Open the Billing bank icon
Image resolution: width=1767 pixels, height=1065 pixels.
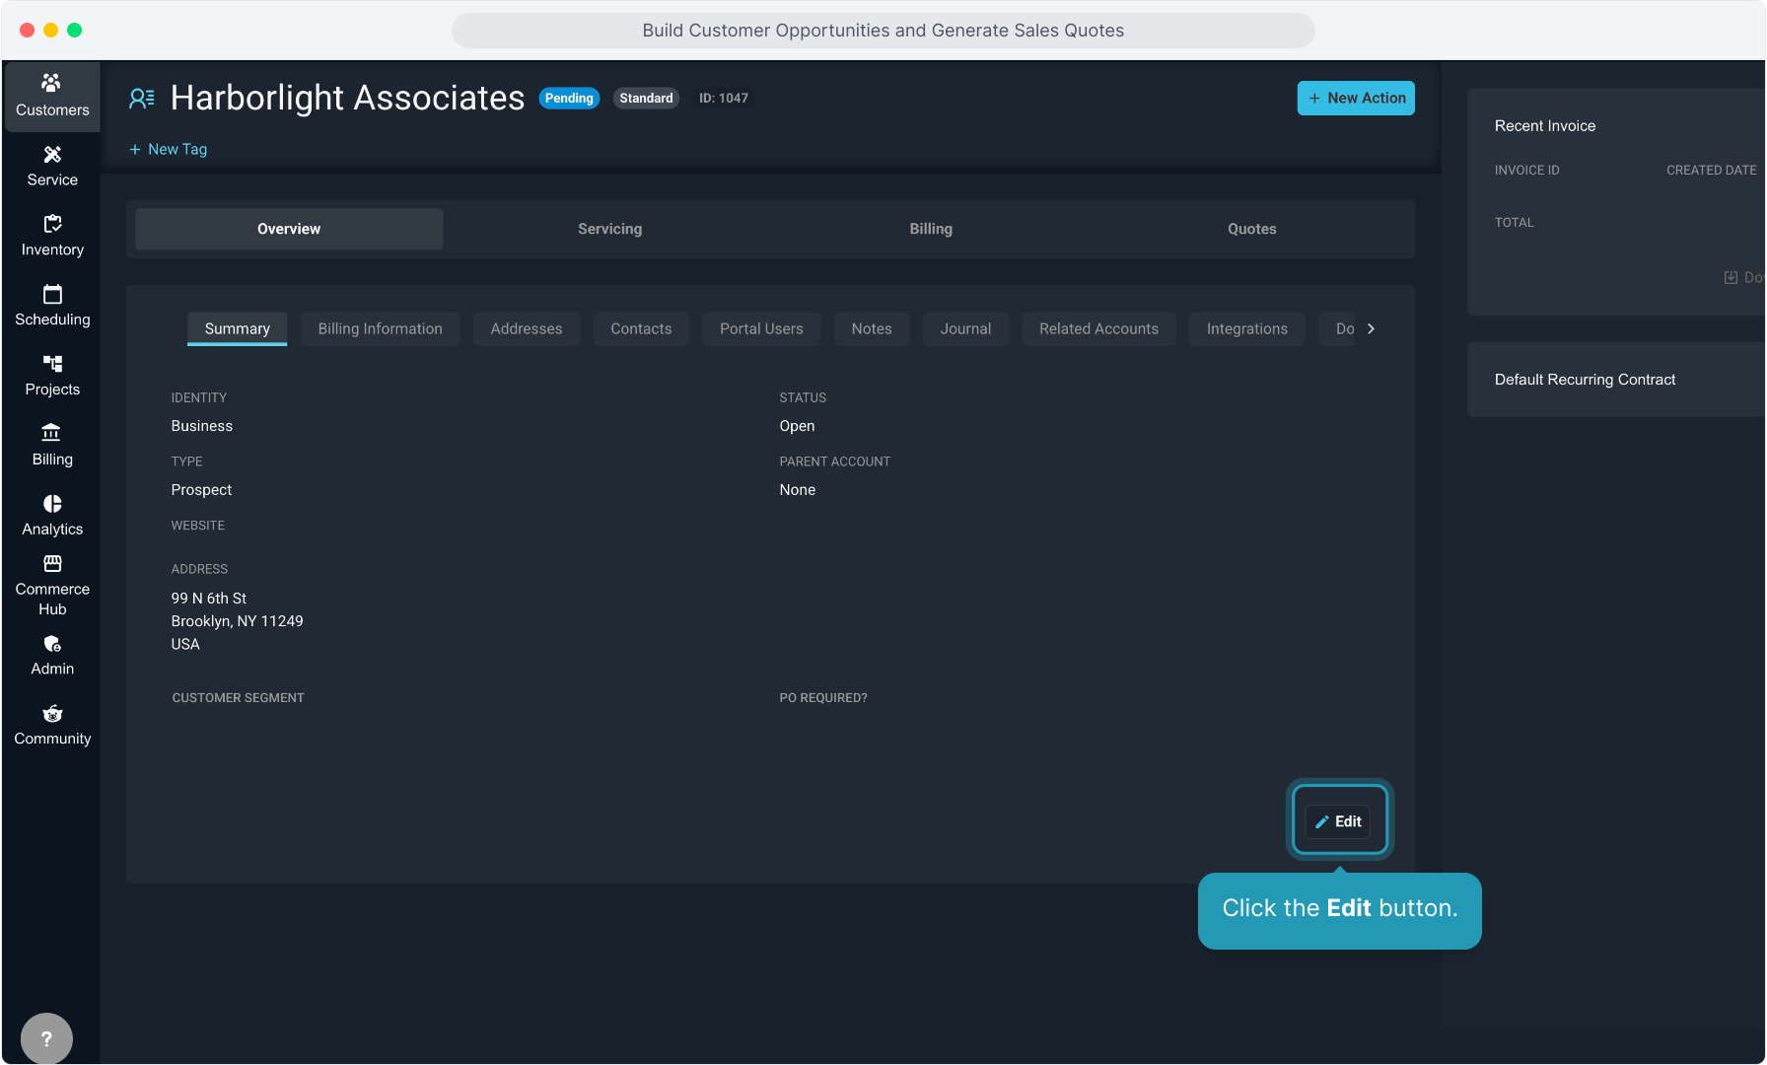coord(52,434)
